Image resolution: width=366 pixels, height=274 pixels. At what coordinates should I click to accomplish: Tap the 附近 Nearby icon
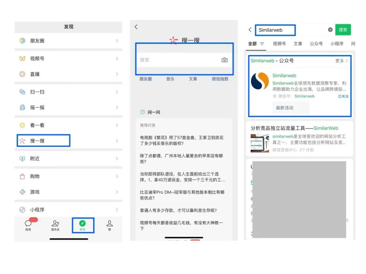coord(22,159)
